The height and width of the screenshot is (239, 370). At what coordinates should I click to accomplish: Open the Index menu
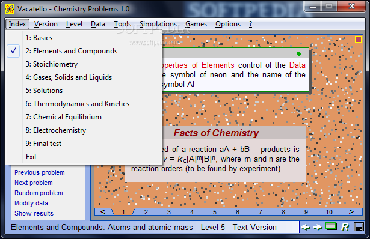click(x=17, y=24)
